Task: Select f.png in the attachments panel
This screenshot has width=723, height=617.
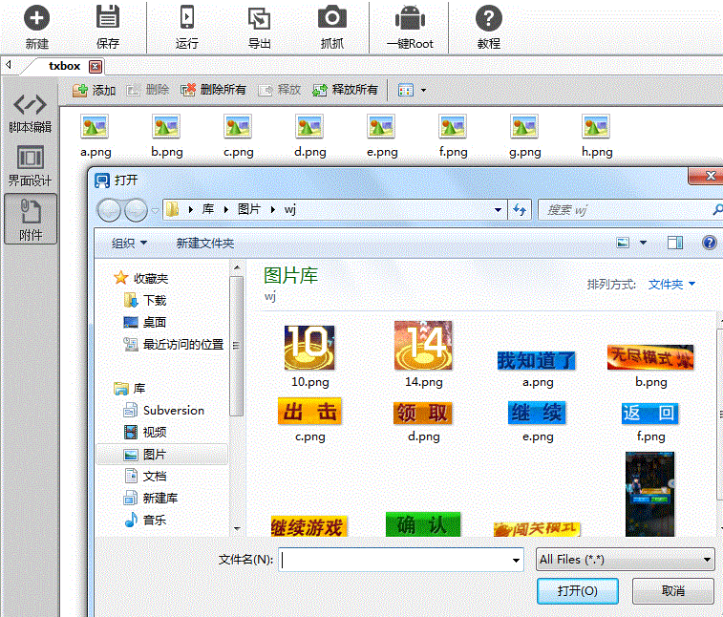Action: pyautogui.click(x=454, y=136)
